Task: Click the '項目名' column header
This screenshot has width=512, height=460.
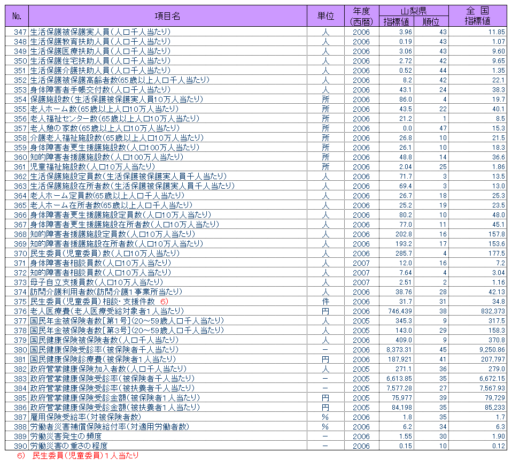Action: click(x=167, y=16)
